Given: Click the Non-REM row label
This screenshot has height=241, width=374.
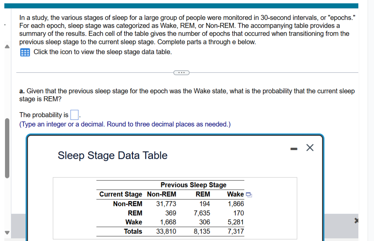Looking at the screenshot, I should point(128,204).
